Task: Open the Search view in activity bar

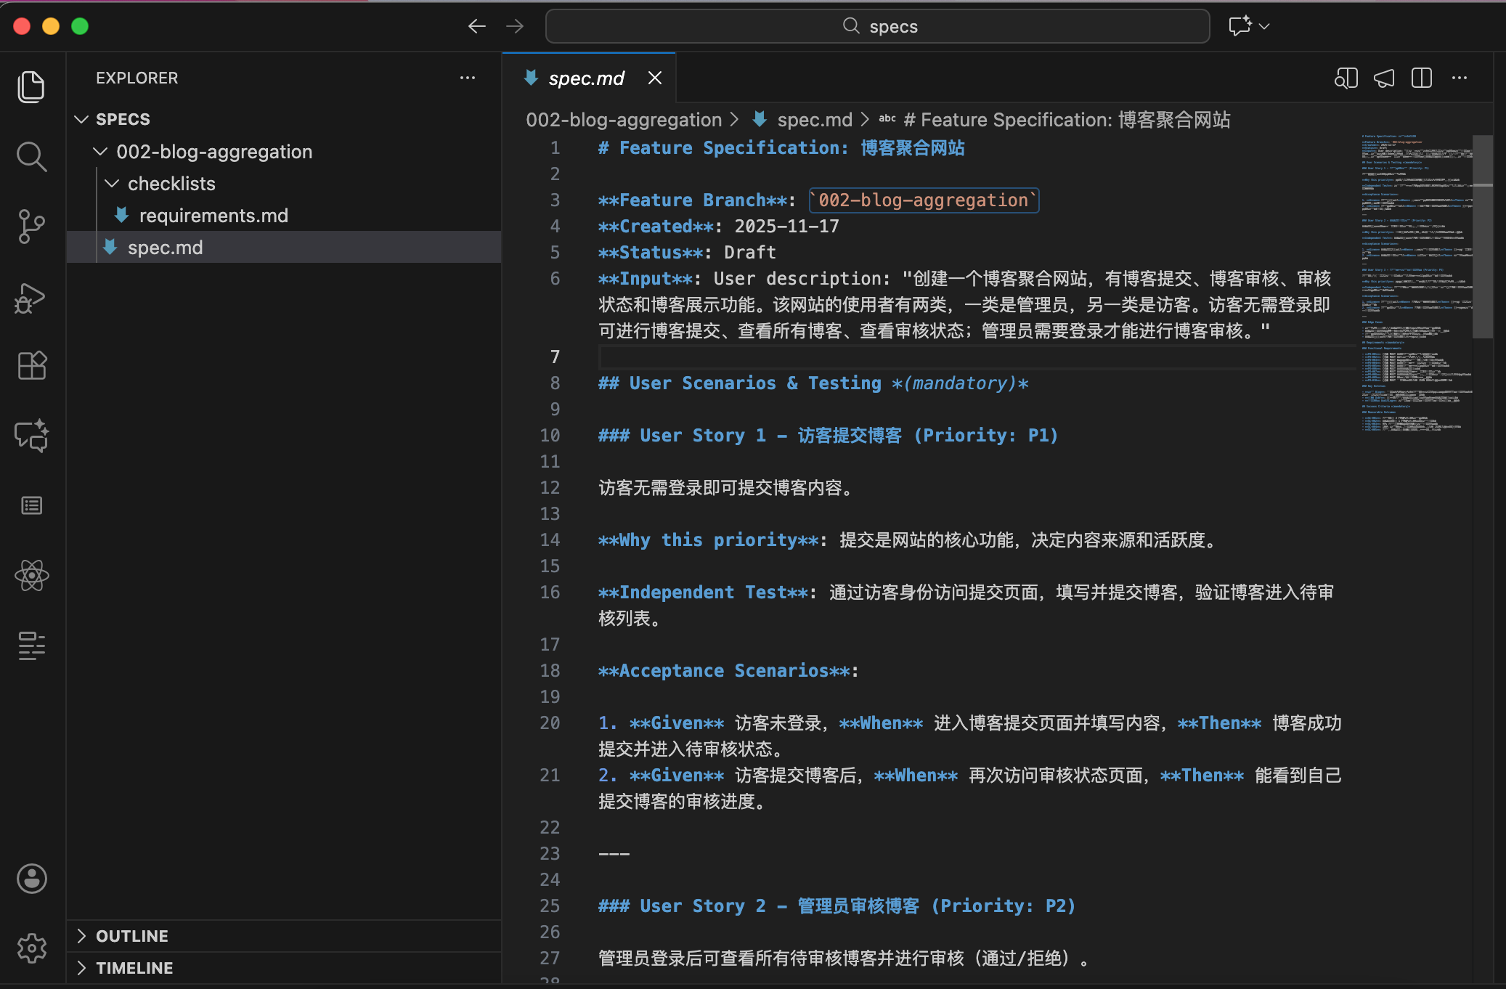Action: 31,156
